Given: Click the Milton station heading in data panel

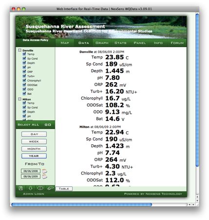Looking at the screenshot, I should tap(100, 127).
